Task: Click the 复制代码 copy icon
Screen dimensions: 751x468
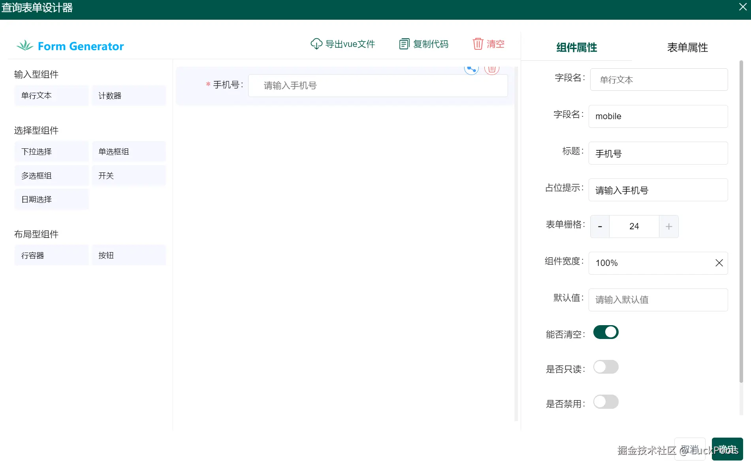Action: (x=404, y=44)
